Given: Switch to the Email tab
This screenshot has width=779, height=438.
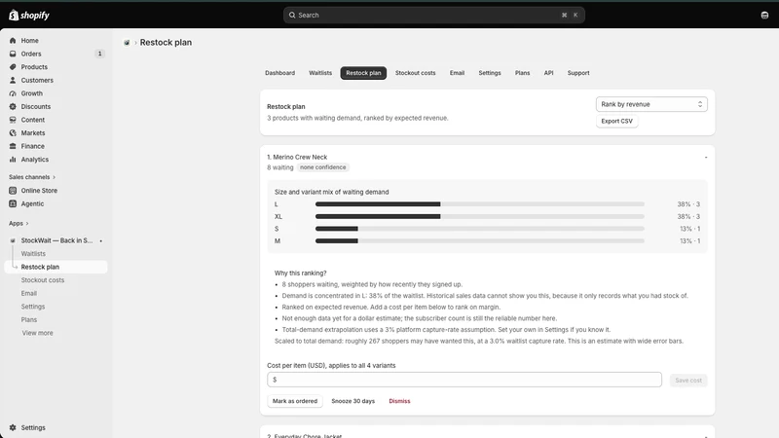Looking at the screenshot, I should (457, 73).
